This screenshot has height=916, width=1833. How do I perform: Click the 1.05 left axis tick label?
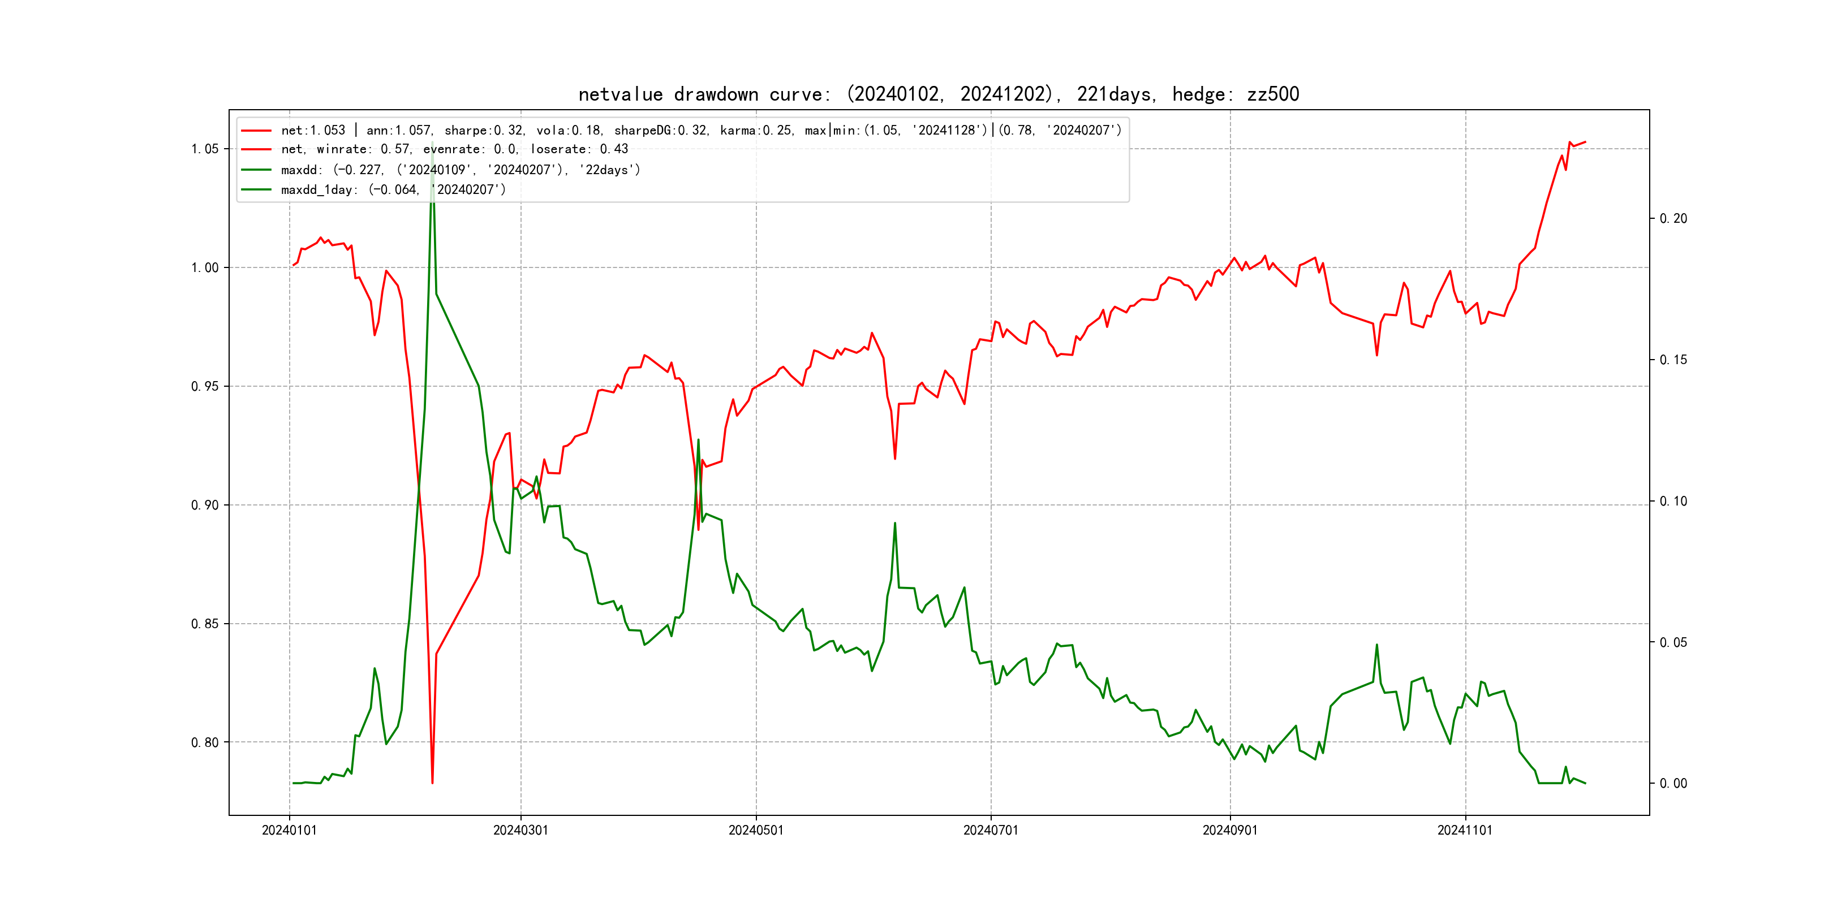(x=204, y=149)
